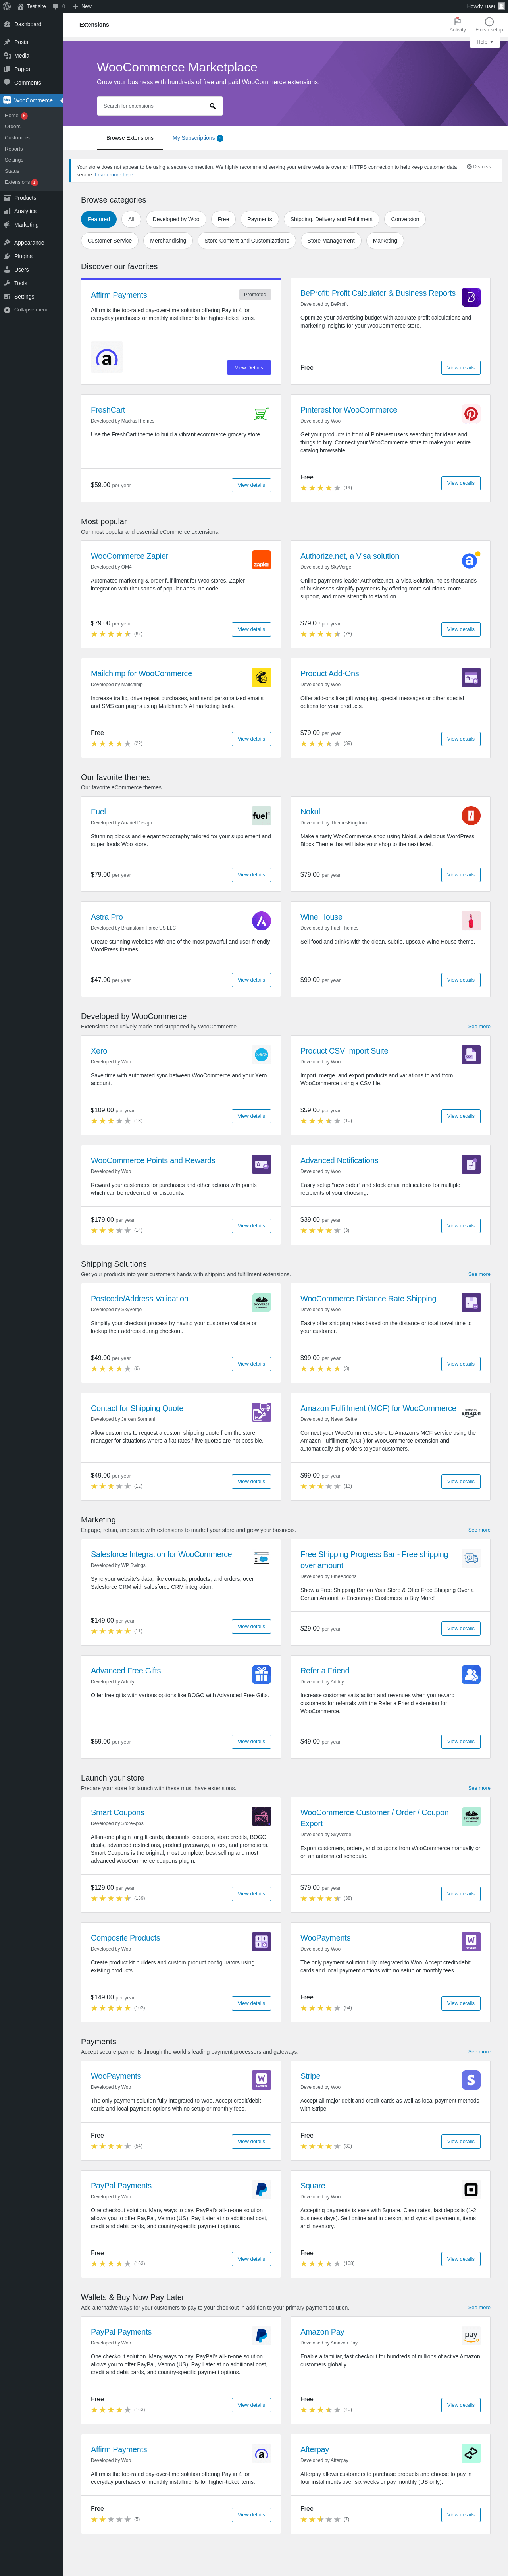Click View Details for Affirm Payments
Viewport: 508px width, 2576px height.
tap(249, 368)
